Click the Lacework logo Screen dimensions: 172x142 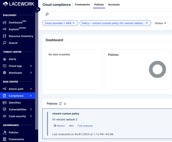click(x=18, y=4)
